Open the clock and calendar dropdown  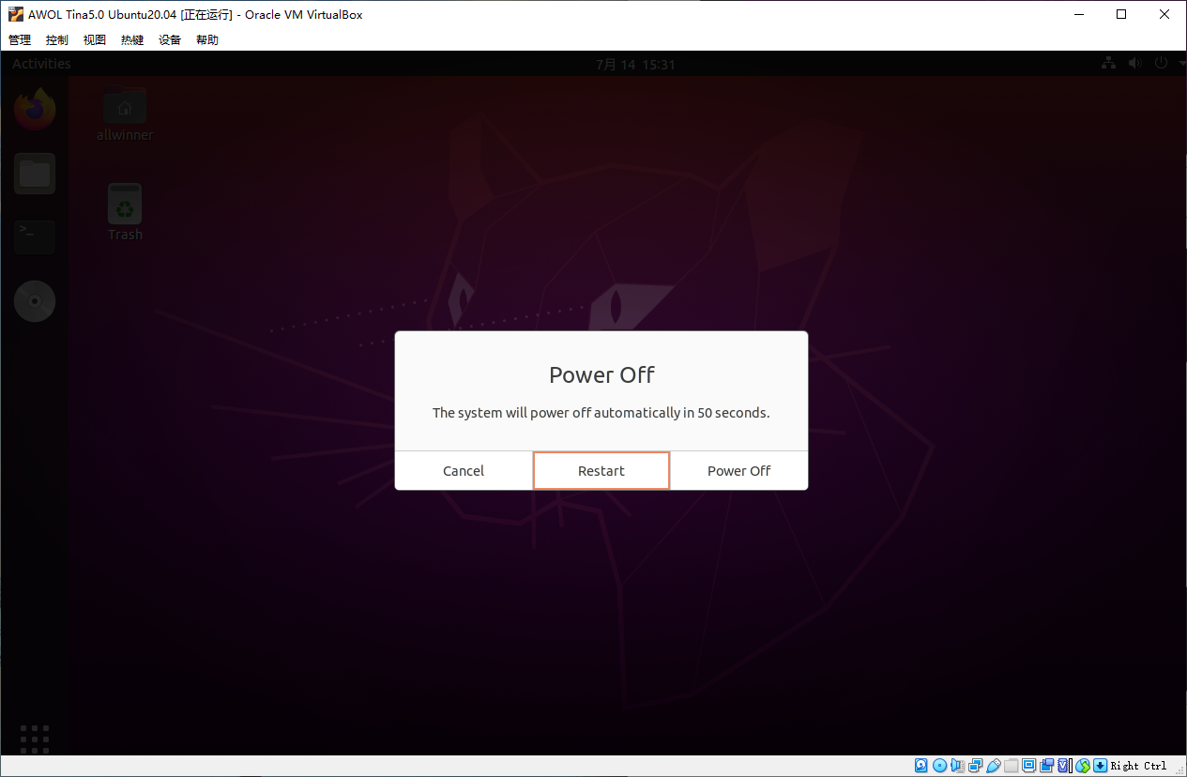click(635, 65)
